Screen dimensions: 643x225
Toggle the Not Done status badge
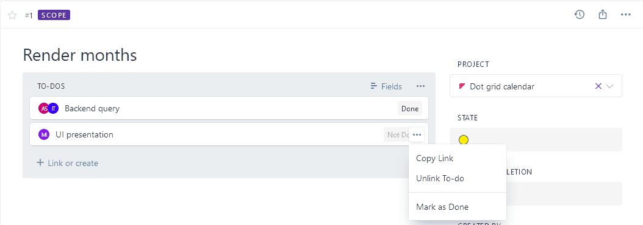pyautogui.click(x=396, y=134)
